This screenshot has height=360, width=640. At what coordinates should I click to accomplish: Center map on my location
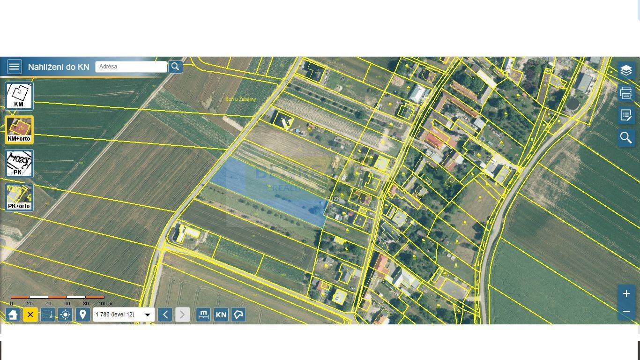65,315
